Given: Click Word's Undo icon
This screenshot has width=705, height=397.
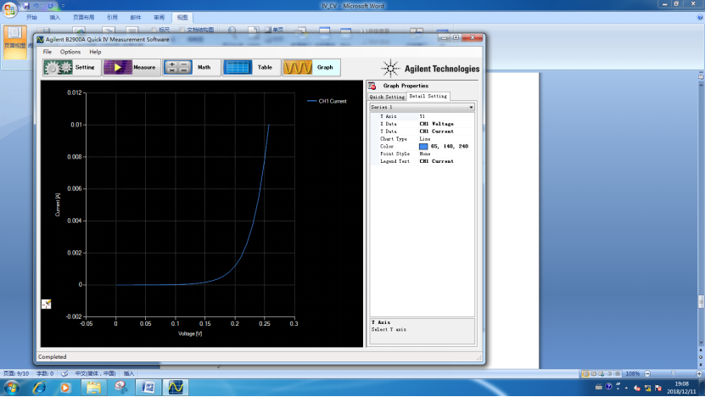Looking at the screenshot, I should pos(36,6).
